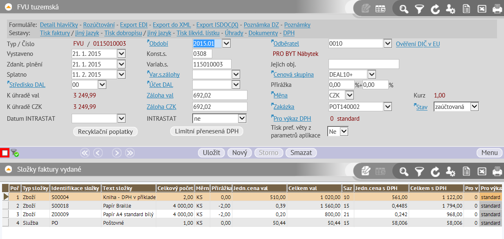Jump to the last record with double-right arrow
504x239 pixels.
tap(130, 153)
